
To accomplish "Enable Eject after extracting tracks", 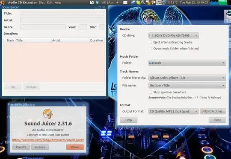I will tap(150, 42).
